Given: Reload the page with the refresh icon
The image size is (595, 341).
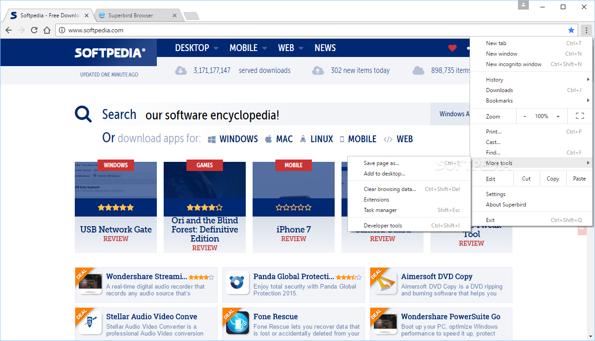Looking at the screenshot, I should pos(34,30).
